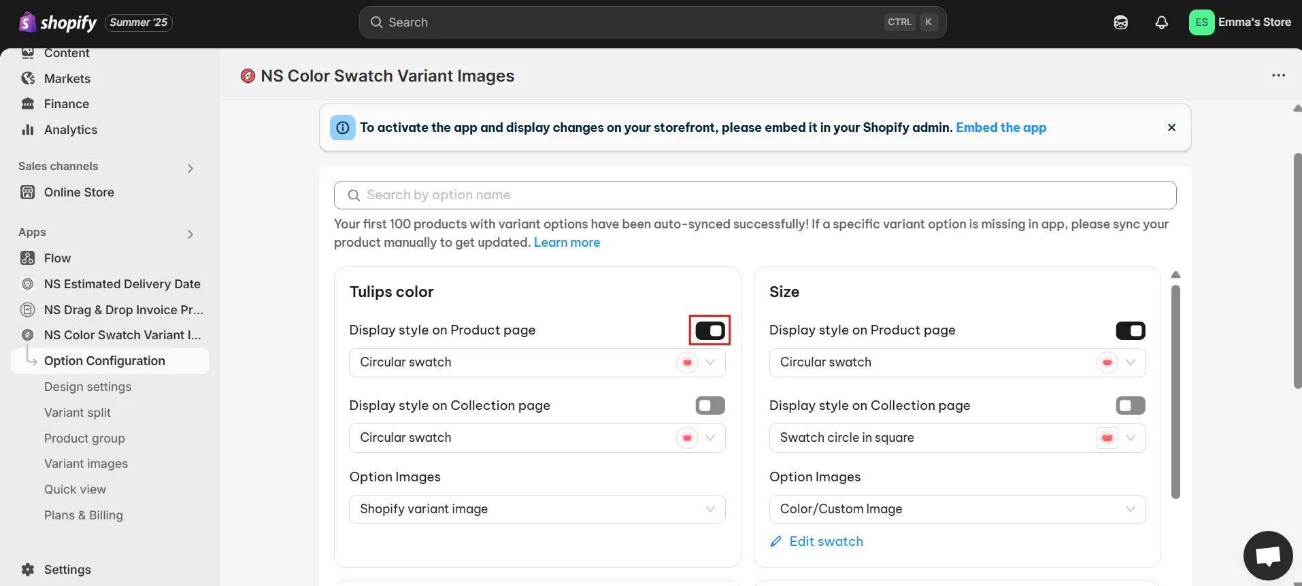Click the NS Estimated Delivery Date icon
The image size is (1302, 586).
click(28, 284)
